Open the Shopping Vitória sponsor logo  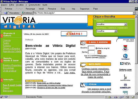click(125, 78)
